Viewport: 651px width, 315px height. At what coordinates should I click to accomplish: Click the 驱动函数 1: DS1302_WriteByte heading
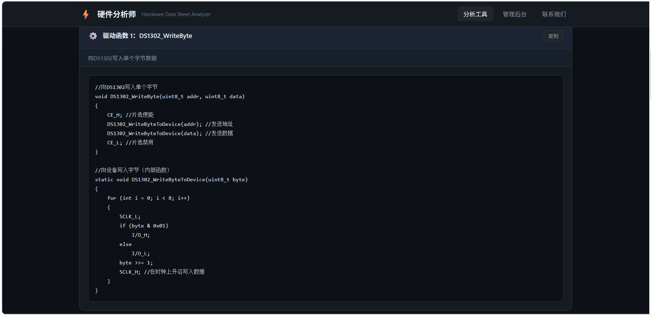(x=147, y=36)
